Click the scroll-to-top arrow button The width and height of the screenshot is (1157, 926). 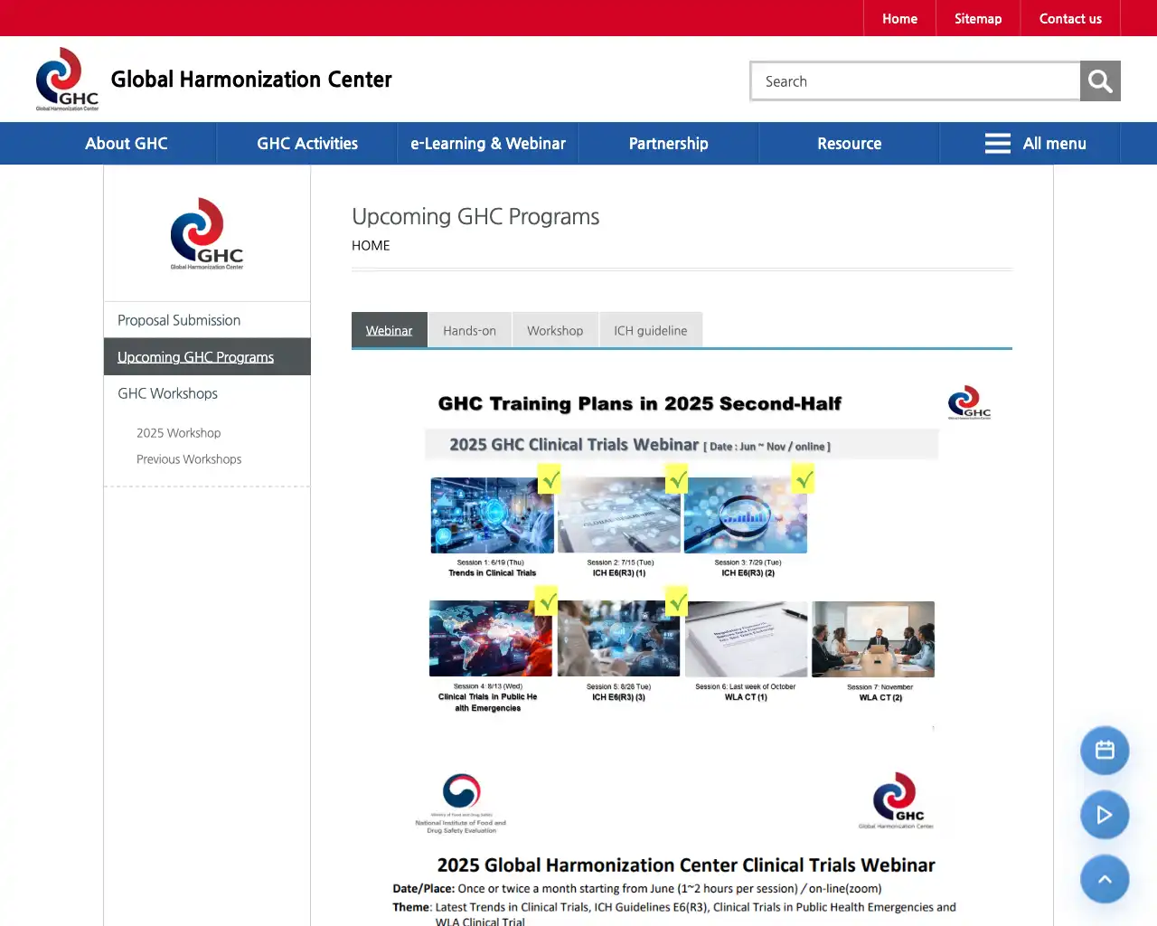click(1105, 879)
